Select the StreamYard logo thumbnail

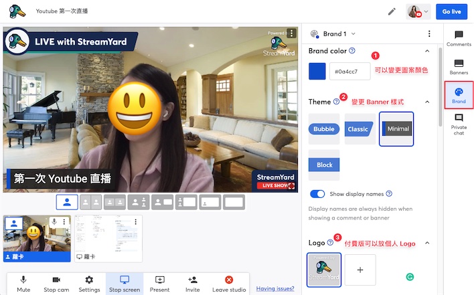(324, 270)
